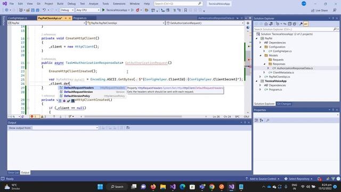Click the File Explorer taskbar icon
The width and height of the screenshot is (341, 192).
click(163, 187)
